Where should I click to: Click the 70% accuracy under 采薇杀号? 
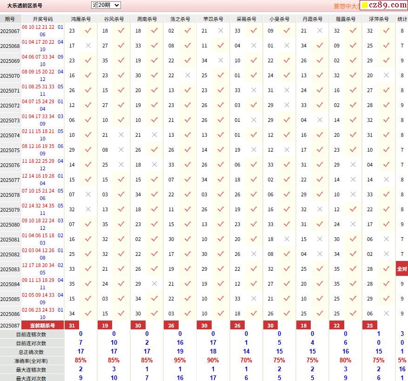(246, 360)
